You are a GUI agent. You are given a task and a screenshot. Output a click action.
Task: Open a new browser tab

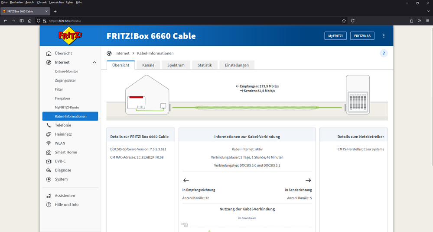pos(55,11)
